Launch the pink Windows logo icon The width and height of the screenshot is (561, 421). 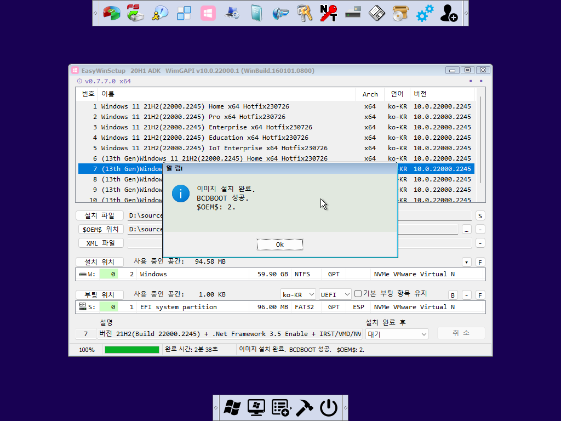[x=208, y=13]
